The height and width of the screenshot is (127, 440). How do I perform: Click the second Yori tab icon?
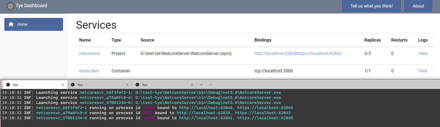tap(73, 85)
